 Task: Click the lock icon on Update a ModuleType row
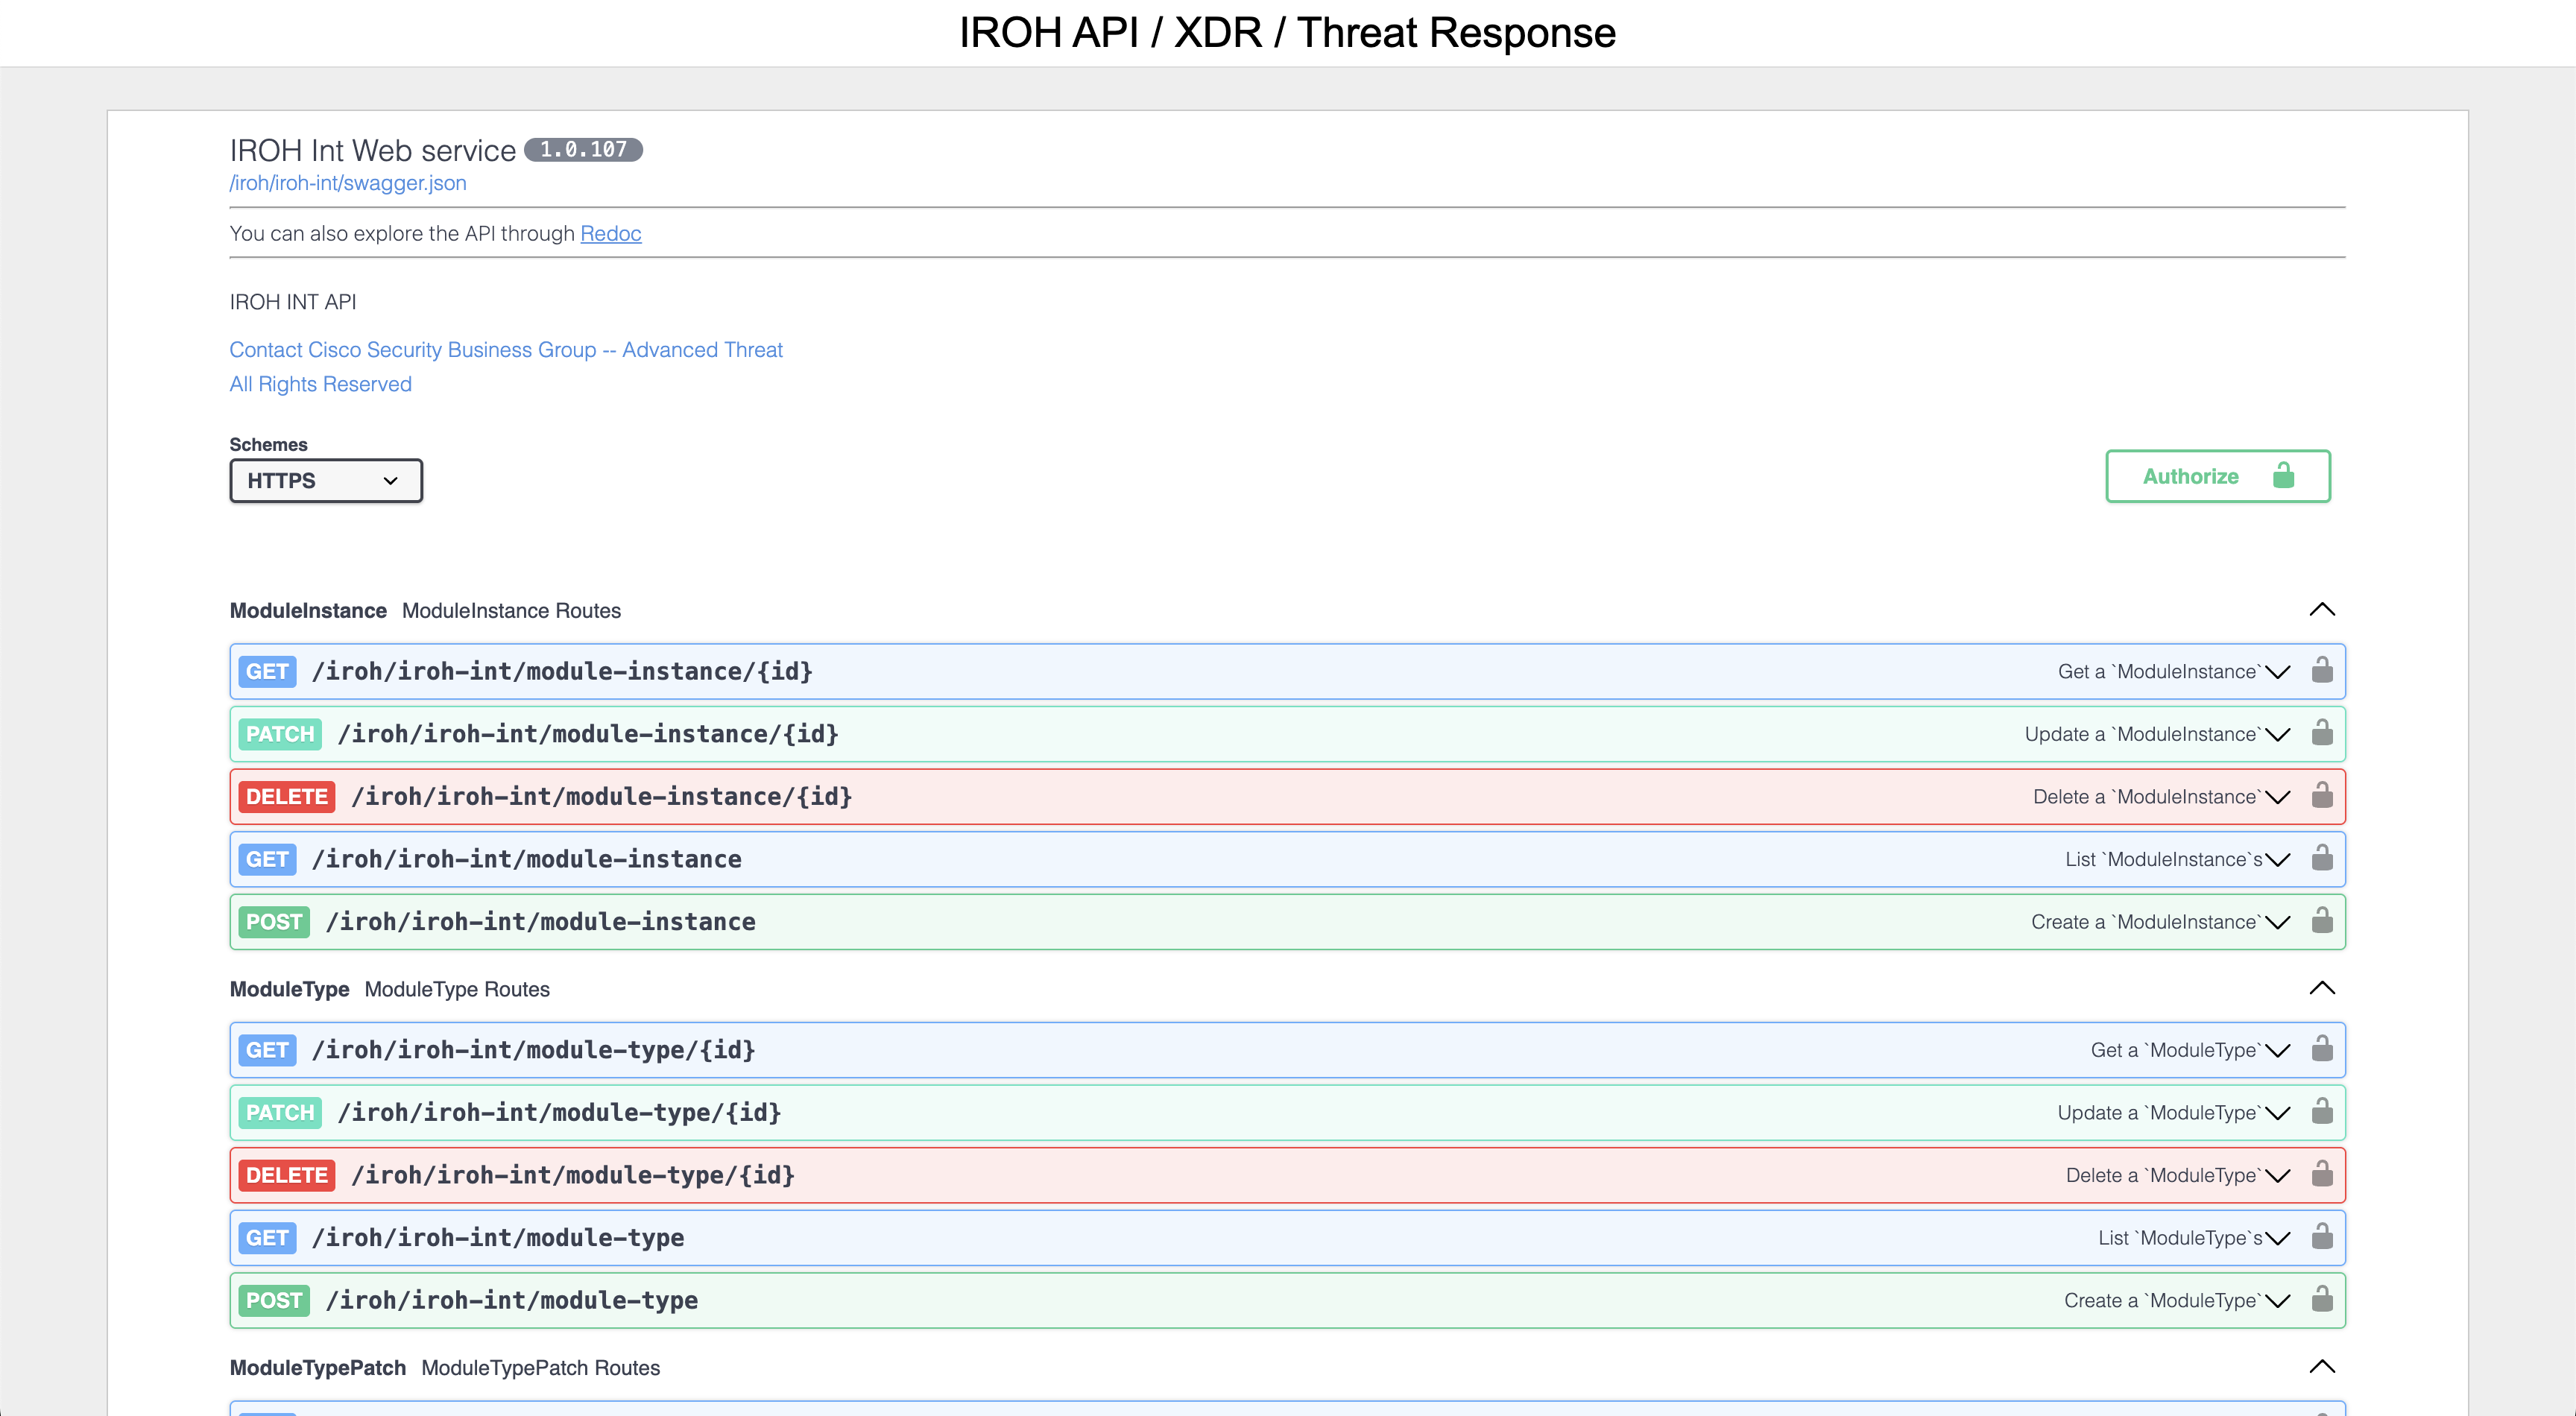click(x=2323, y=1112)
